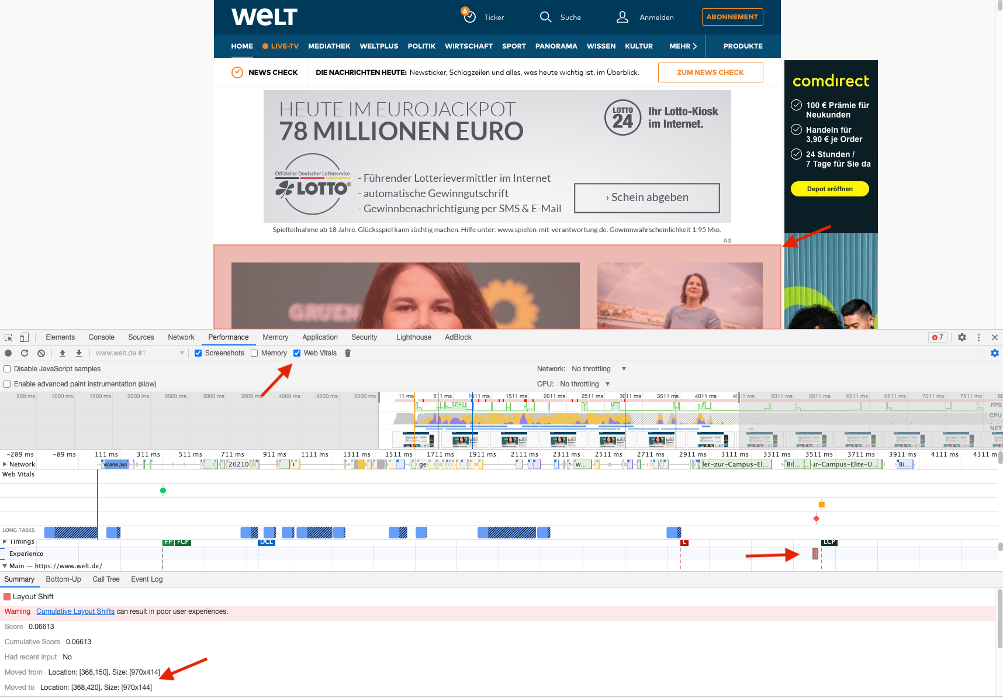Open the LIVE-TV navigation link
The height and width of the screenshot is (698, 1003).
[x=281, y=46]
